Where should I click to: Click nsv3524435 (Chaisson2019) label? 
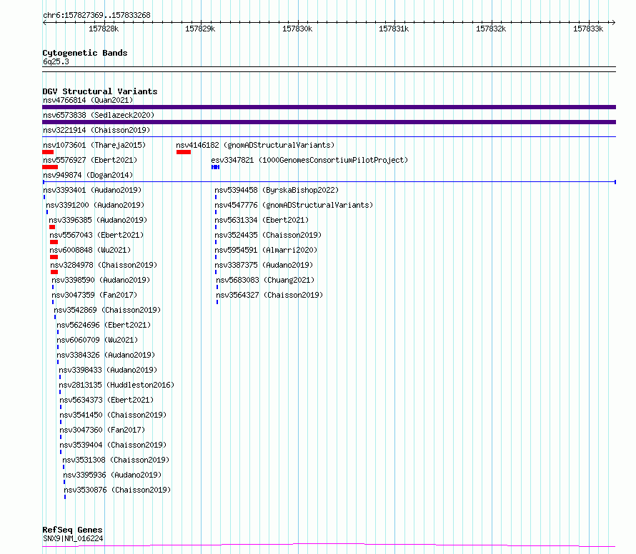(x=268, y=235)
